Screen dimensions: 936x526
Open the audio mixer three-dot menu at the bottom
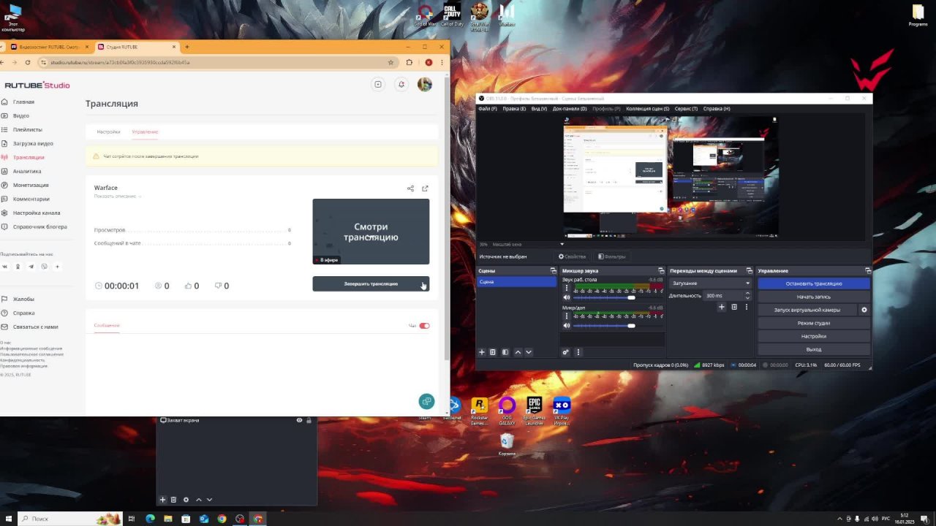578,352
